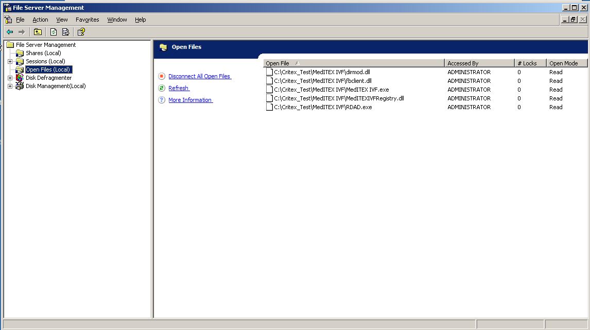Click the file icon beside MedITEX IVF.exe

click(269, 90)
